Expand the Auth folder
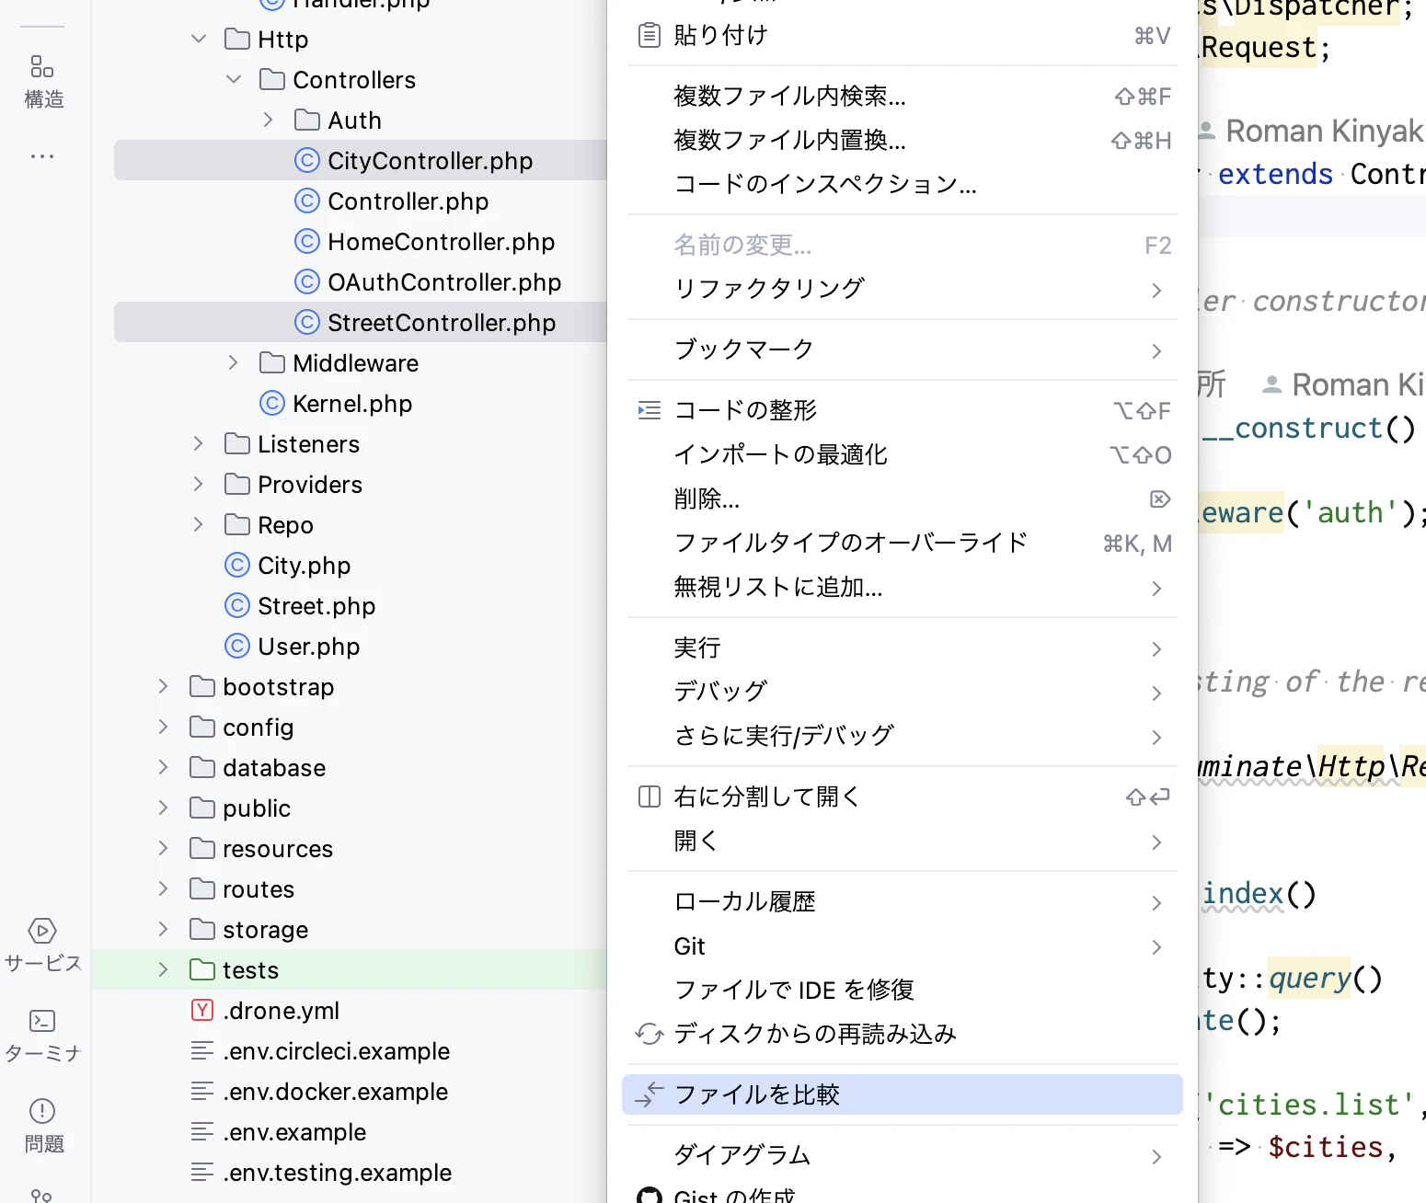This screenshot has width=1426, height=1203. point(268,120)
